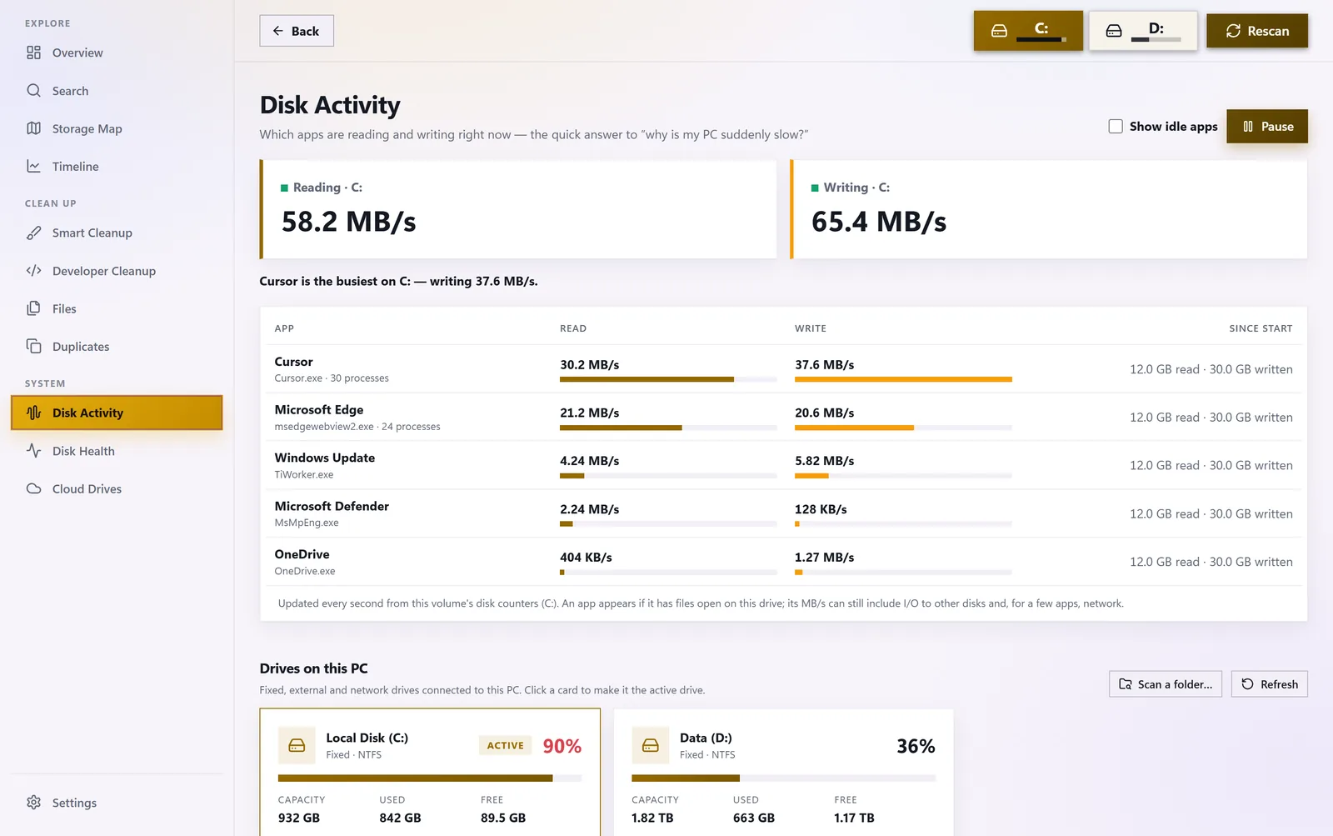Image resolution: width=1333 pixels, height=836 pixels.
Task: Click the Cursor write rate bar
Action: click(903, 379)
